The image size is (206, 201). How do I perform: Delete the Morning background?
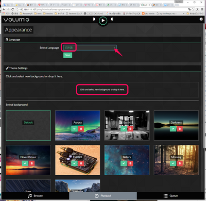tap(180, 163)
